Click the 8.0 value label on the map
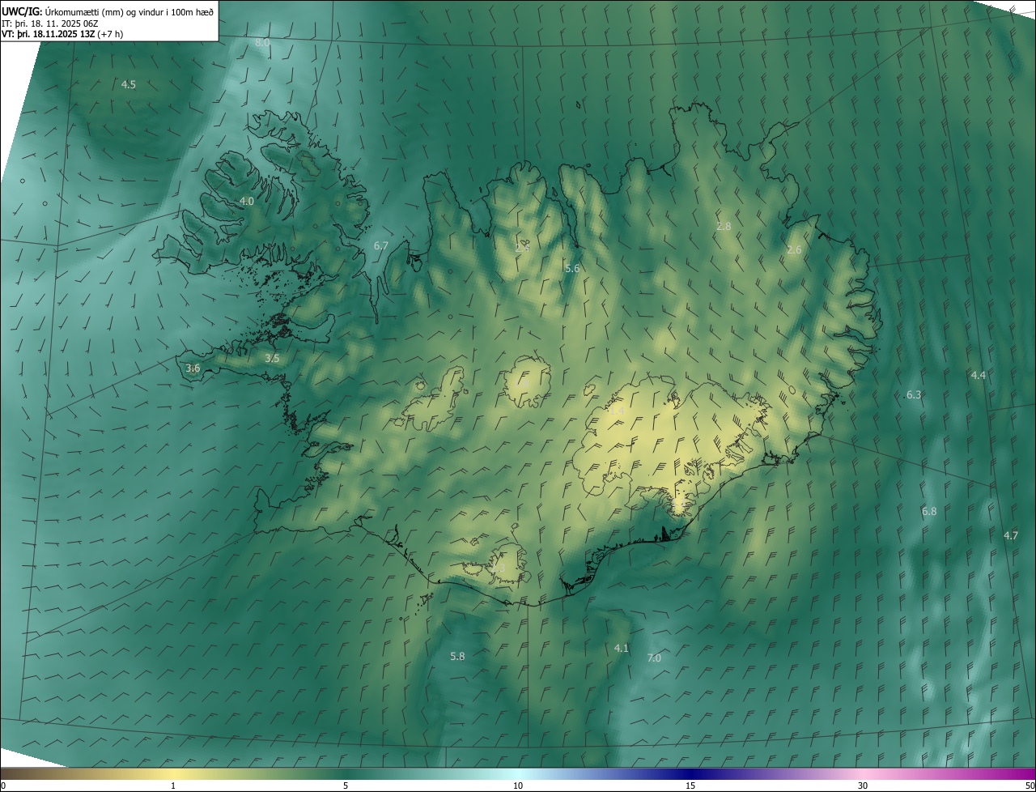This screenshot has height=792, width=1036. coord(262,42)
